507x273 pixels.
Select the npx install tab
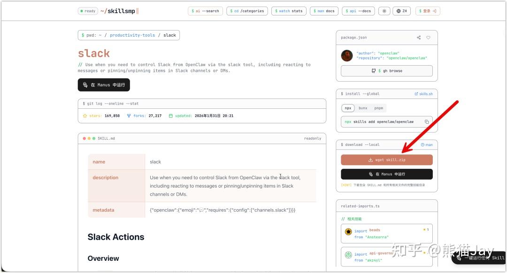[348, 108]
